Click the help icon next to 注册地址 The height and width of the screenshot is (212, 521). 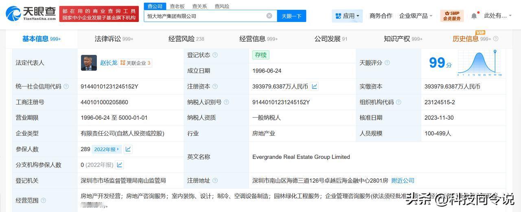215,181
